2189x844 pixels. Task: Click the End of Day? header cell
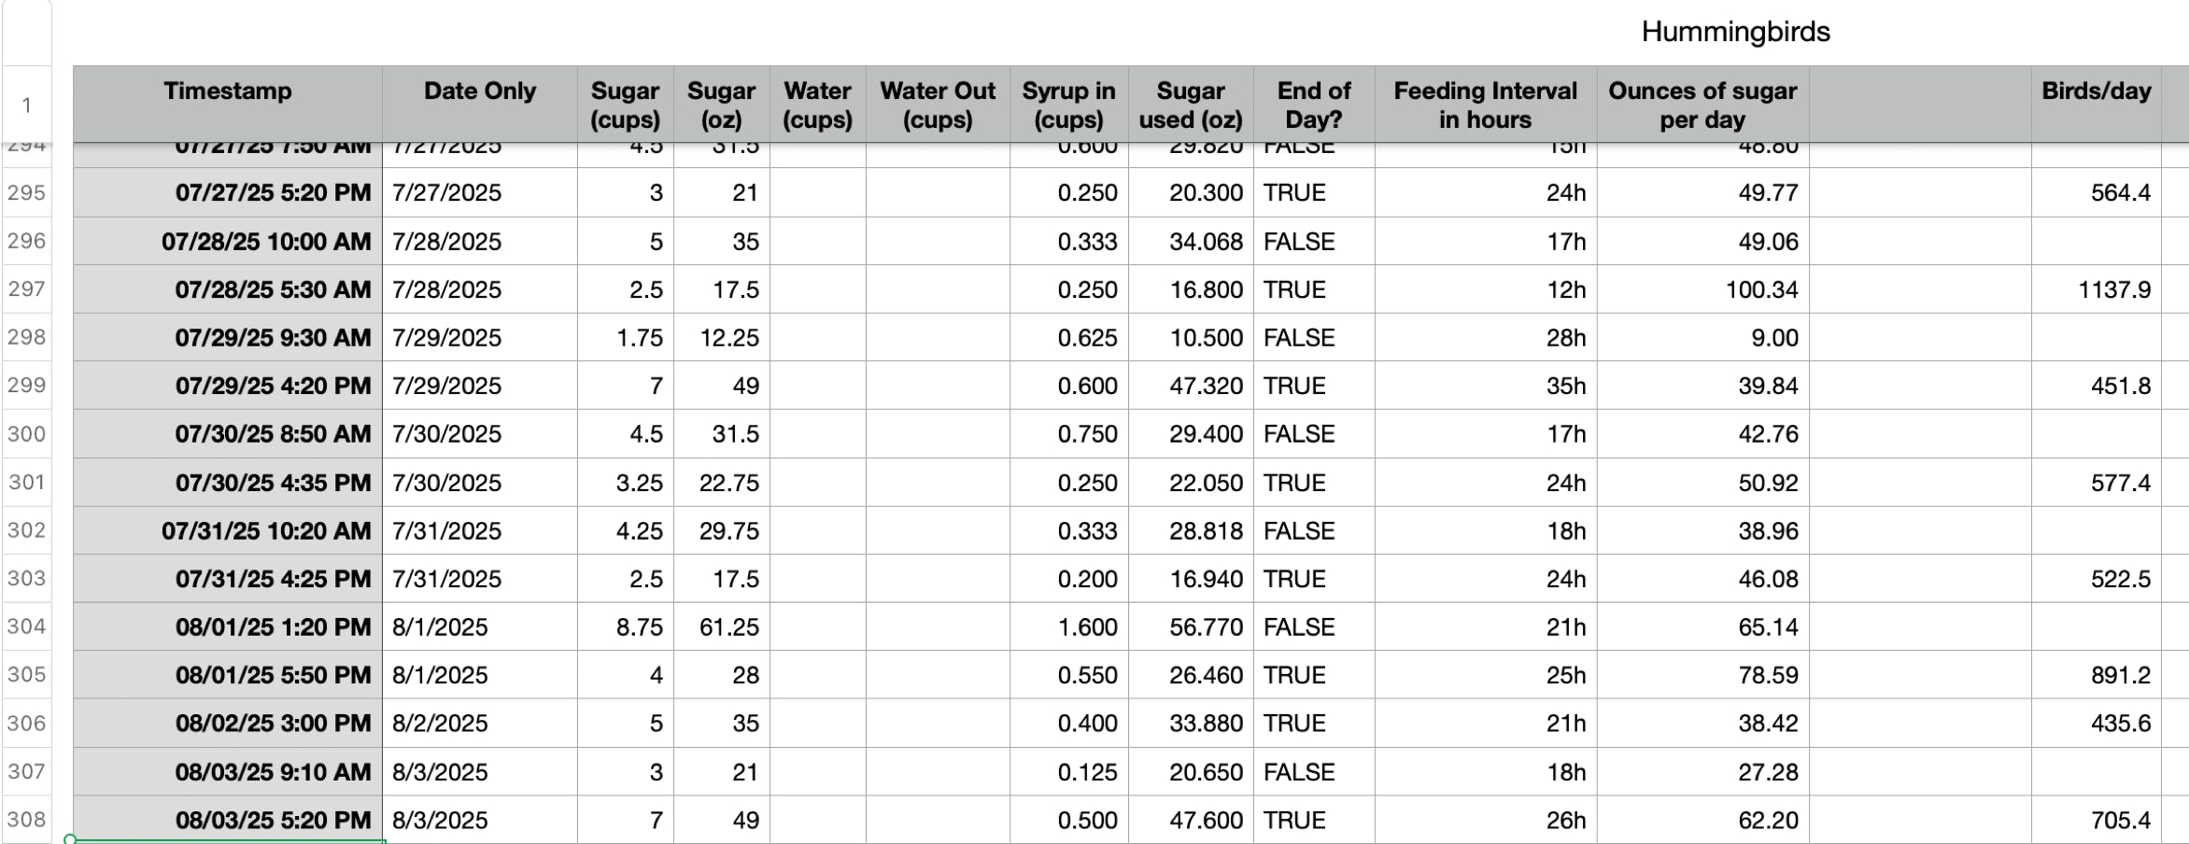[1314, 105]
